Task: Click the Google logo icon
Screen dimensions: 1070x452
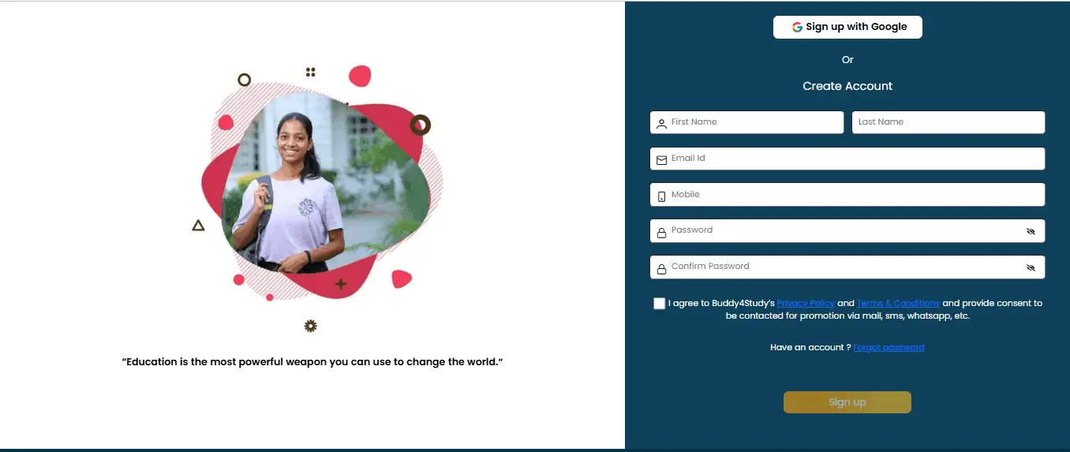Action: point(797,27)
